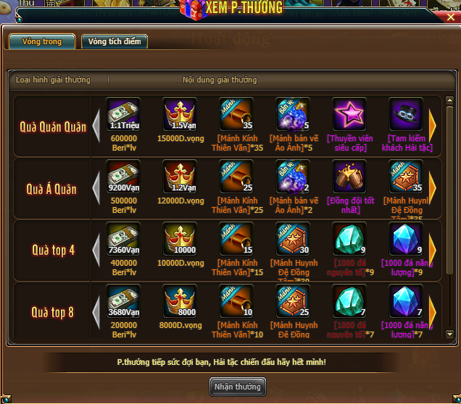Select the Tam kiếm khách Hải tặc hat icon
This screenshot has height=404, width=461.
(x=406, y=114)
